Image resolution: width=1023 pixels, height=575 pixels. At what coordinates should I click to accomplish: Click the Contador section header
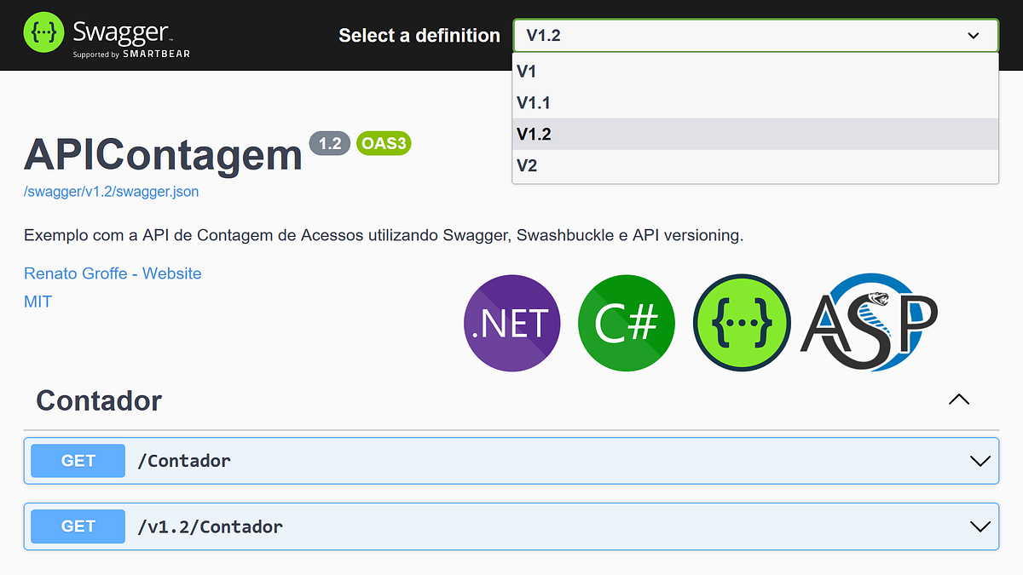click(99, 400)
